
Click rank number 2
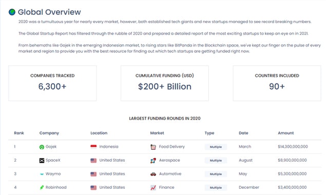[x=15, y=160]
